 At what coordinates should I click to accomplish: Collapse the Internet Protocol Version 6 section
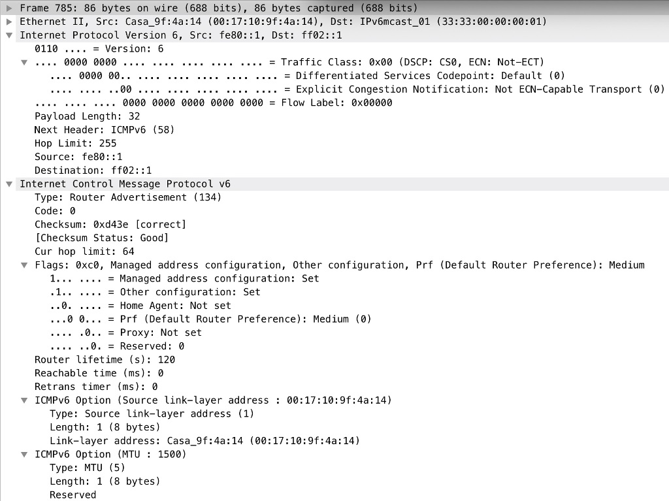(9, 35)
